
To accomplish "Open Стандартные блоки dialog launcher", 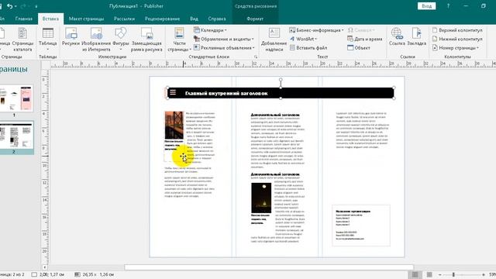I will (x=256, y=57).
